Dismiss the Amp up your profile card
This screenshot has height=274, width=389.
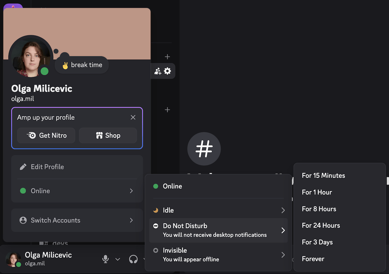(x=133, y=117)
